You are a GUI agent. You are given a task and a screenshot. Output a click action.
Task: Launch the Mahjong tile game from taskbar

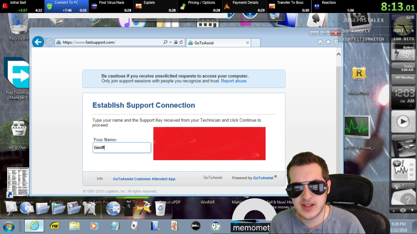pyautogui.click(x=175, y=226)
